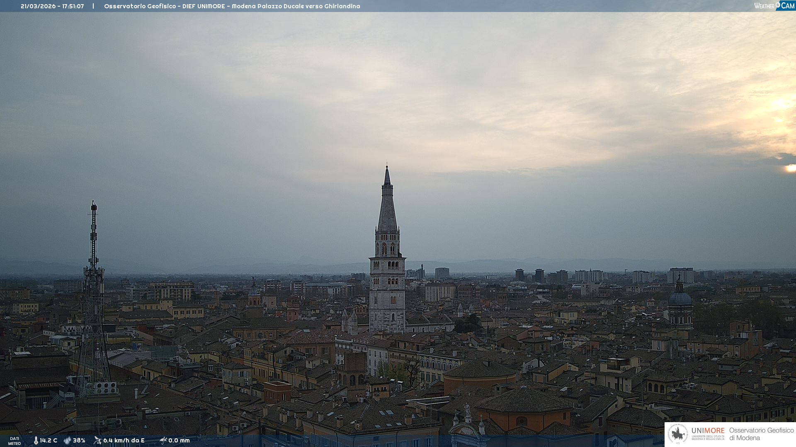Click the humidity water drops icon
Screen dimensions: 796x447
coord(67,440)
